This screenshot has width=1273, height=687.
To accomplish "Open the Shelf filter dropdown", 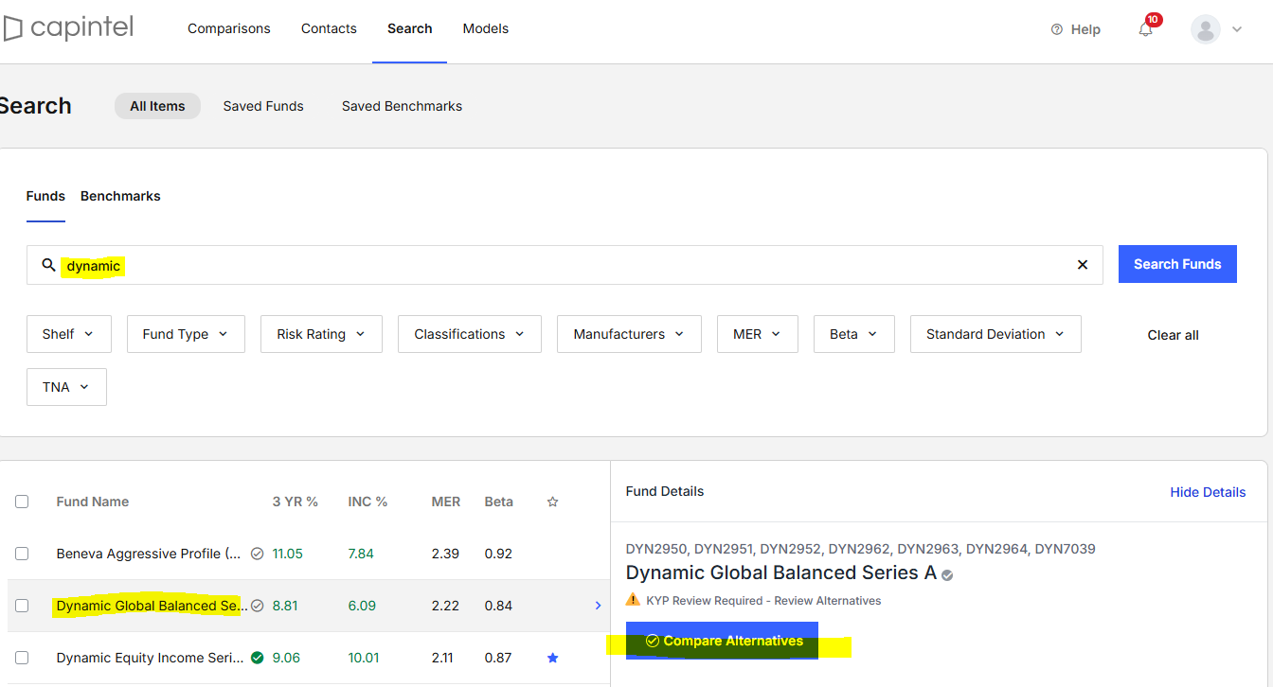I will [69, 334].
